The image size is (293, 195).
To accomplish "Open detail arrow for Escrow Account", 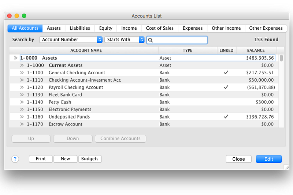I will 22,124.
